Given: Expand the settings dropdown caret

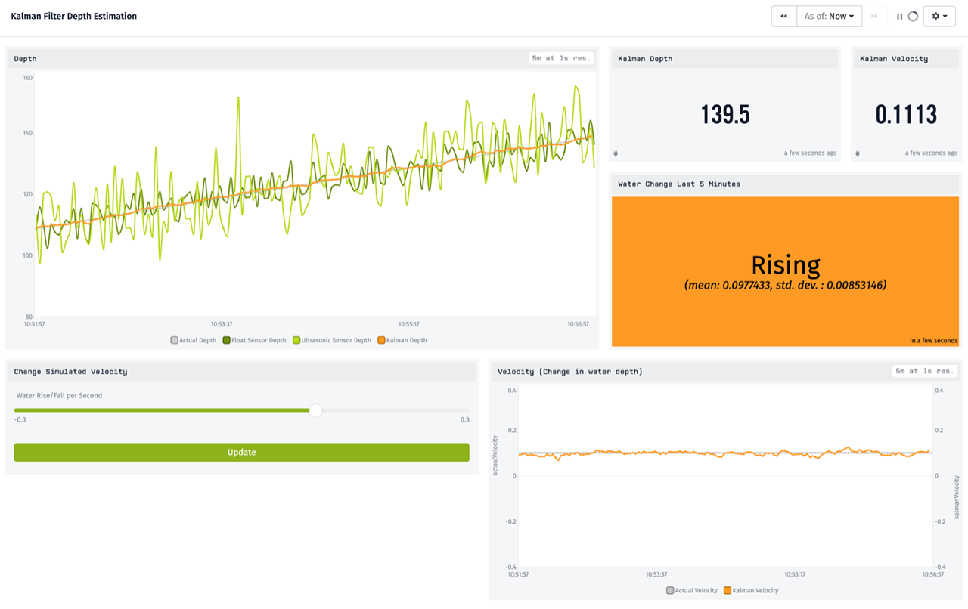Looking at the screenshot, I should [945, 17].
